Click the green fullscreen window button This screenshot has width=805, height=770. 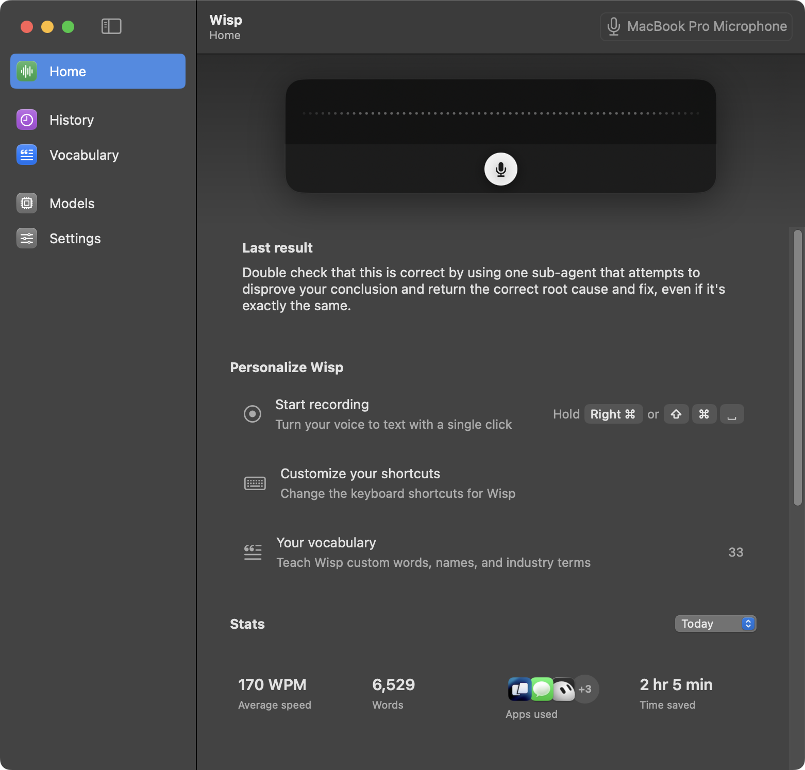coord(68,26)
